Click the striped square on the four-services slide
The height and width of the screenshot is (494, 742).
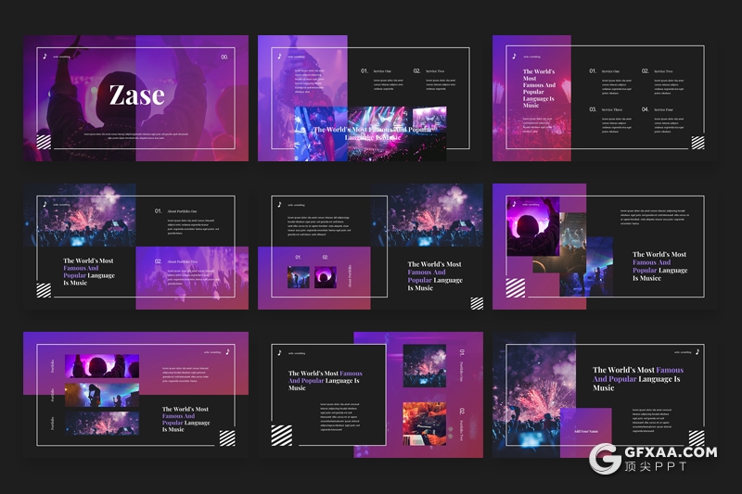coord(697,142)
